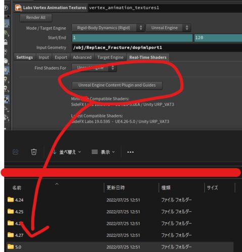
Task: Click the trash delete icon in Explorer
Action: [x=34, y=152]
